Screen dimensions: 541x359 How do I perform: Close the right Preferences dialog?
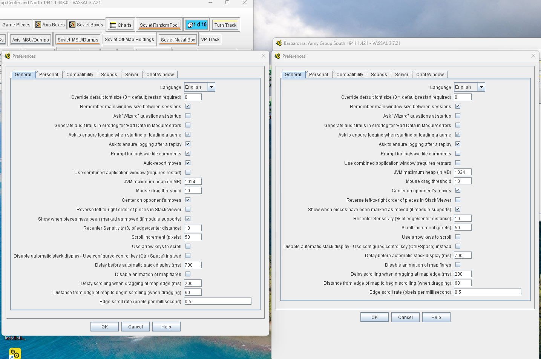pos(533,56)
